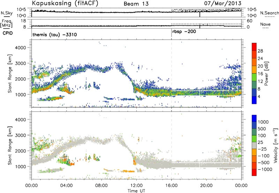
Task: Click the '4' tick on Power colorbar
Action: point(259,96)
